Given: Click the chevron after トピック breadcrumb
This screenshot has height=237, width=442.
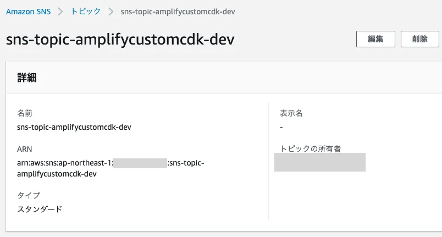Looking at the screenshot, I should [x=111, y=12].
